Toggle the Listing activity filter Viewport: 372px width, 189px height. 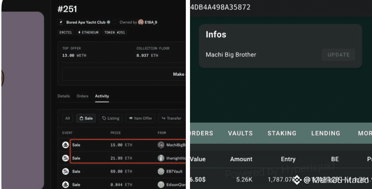(x=111, y=118)
